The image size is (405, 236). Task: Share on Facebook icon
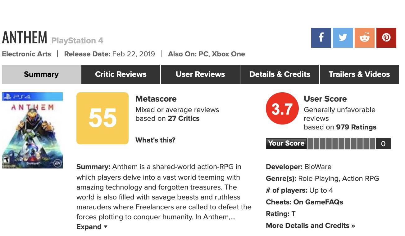pos(321,38)
